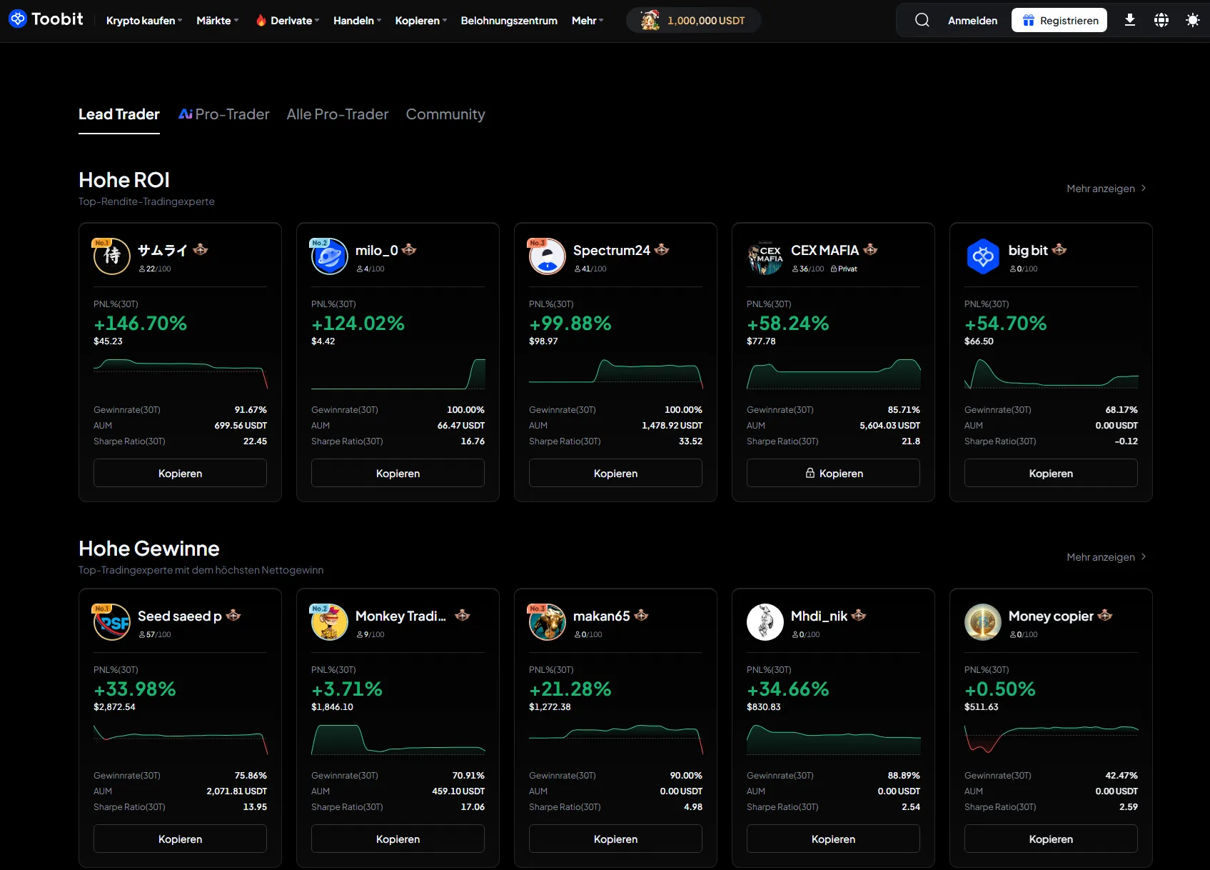The width and height of the screenshot is (1210, 870).
Task: Click locked Kopieren on CEX MAFIA card
Action: (x=833, y=473)
